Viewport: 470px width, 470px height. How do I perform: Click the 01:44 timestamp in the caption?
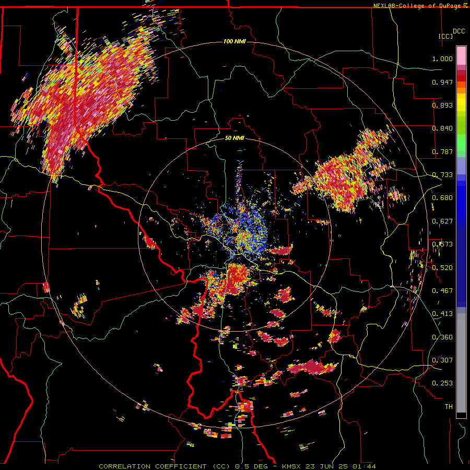[364, 466]
